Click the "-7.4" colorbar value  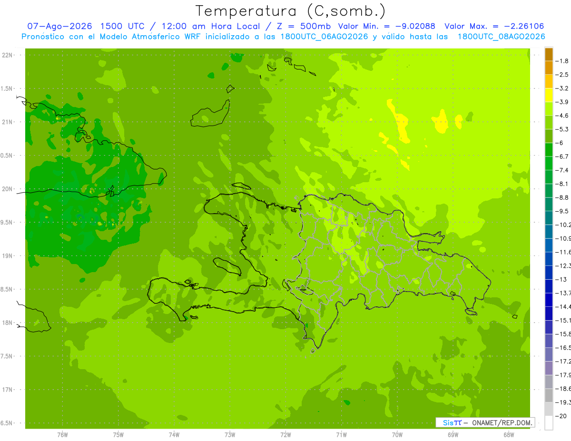pyautogui.click(x=562, y=170)
